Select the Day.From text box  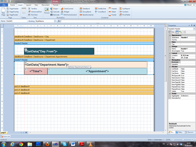[x=59, y=51]
